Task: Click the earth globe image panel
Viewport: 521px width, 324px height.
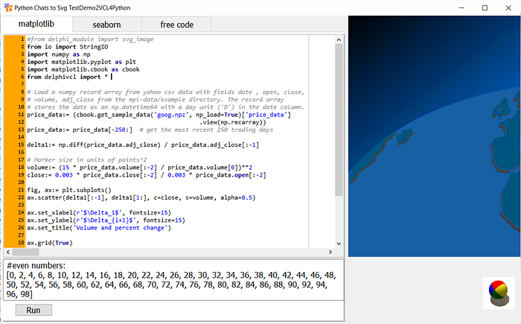Action: point(434,136)
